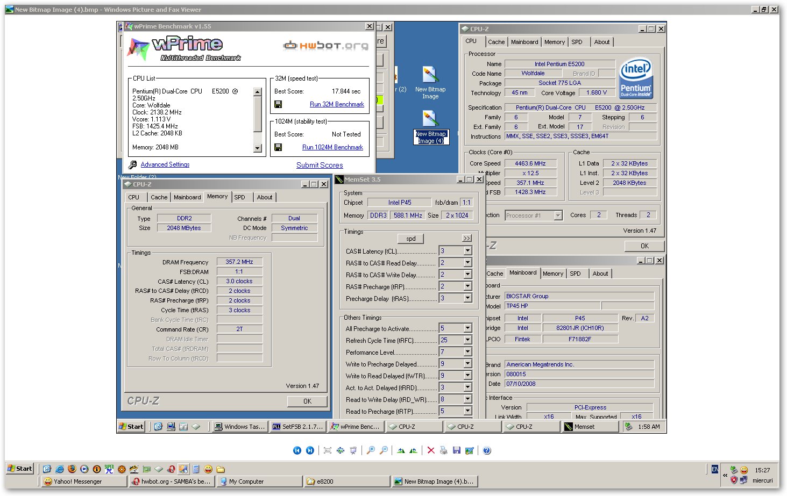Viewport: 787px width, 496px height.
Task: Open the RAS# to CAS# Read Delay dropdown
Action: pos(467,263)
